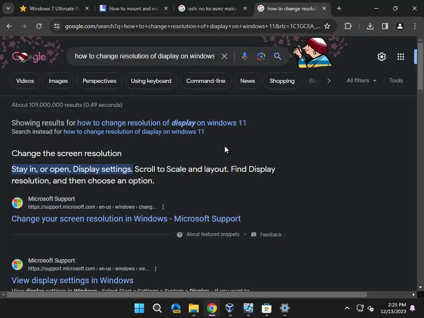Open the Chrome three-dot menu
Viewport: 424px width, 318px height.
pos(415,26)
